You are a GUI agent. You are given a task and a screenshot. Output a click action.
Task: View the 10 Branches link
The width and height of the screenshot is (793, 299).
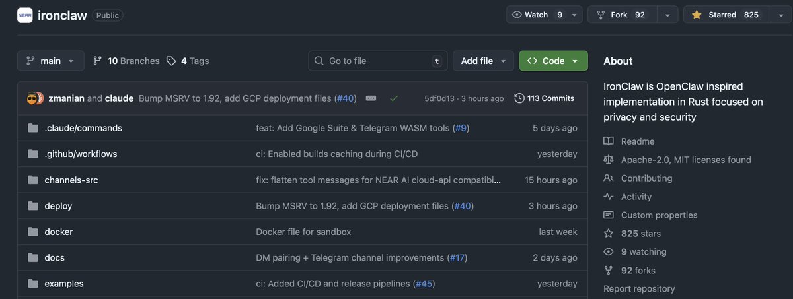[x=126, y=61]
